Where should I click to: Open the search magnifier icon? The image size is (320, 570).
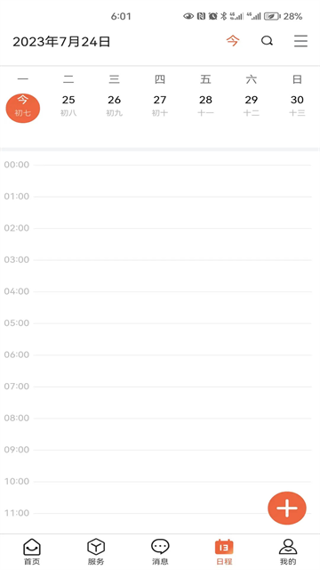click(x=267, y=41)
